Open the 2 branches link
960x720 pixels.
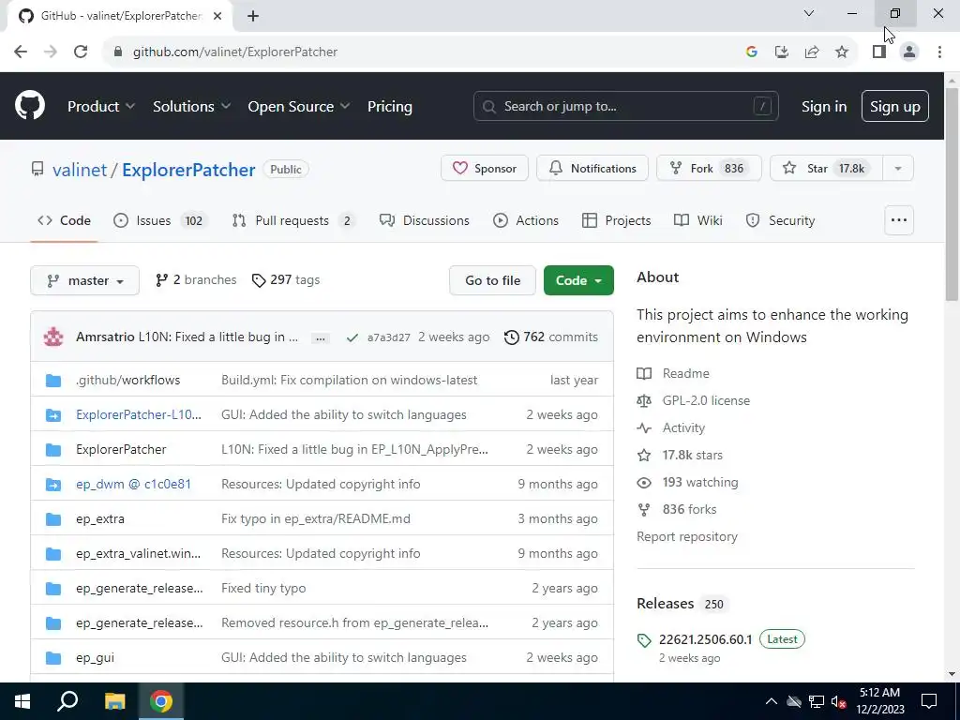196,279
